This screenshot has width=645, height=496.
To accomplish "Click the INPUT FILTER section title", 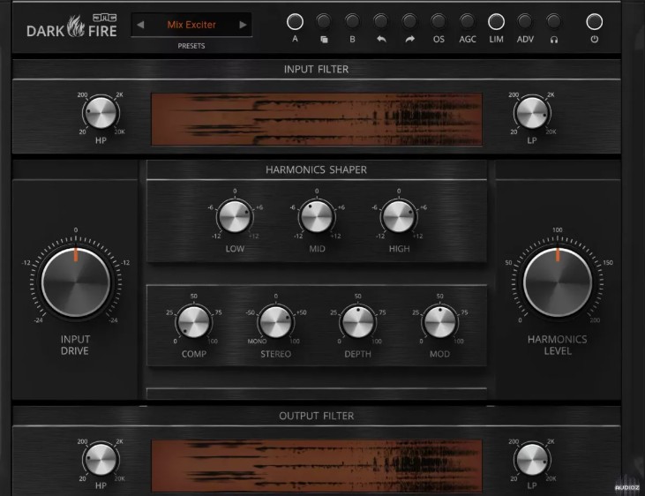I will [x=317, y=69].
